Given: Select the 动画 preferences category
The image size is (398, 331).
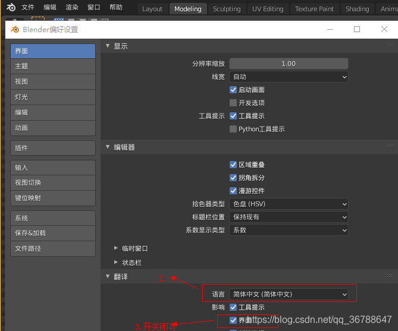Looking at the screenshot, I should [x=53, y=128].
